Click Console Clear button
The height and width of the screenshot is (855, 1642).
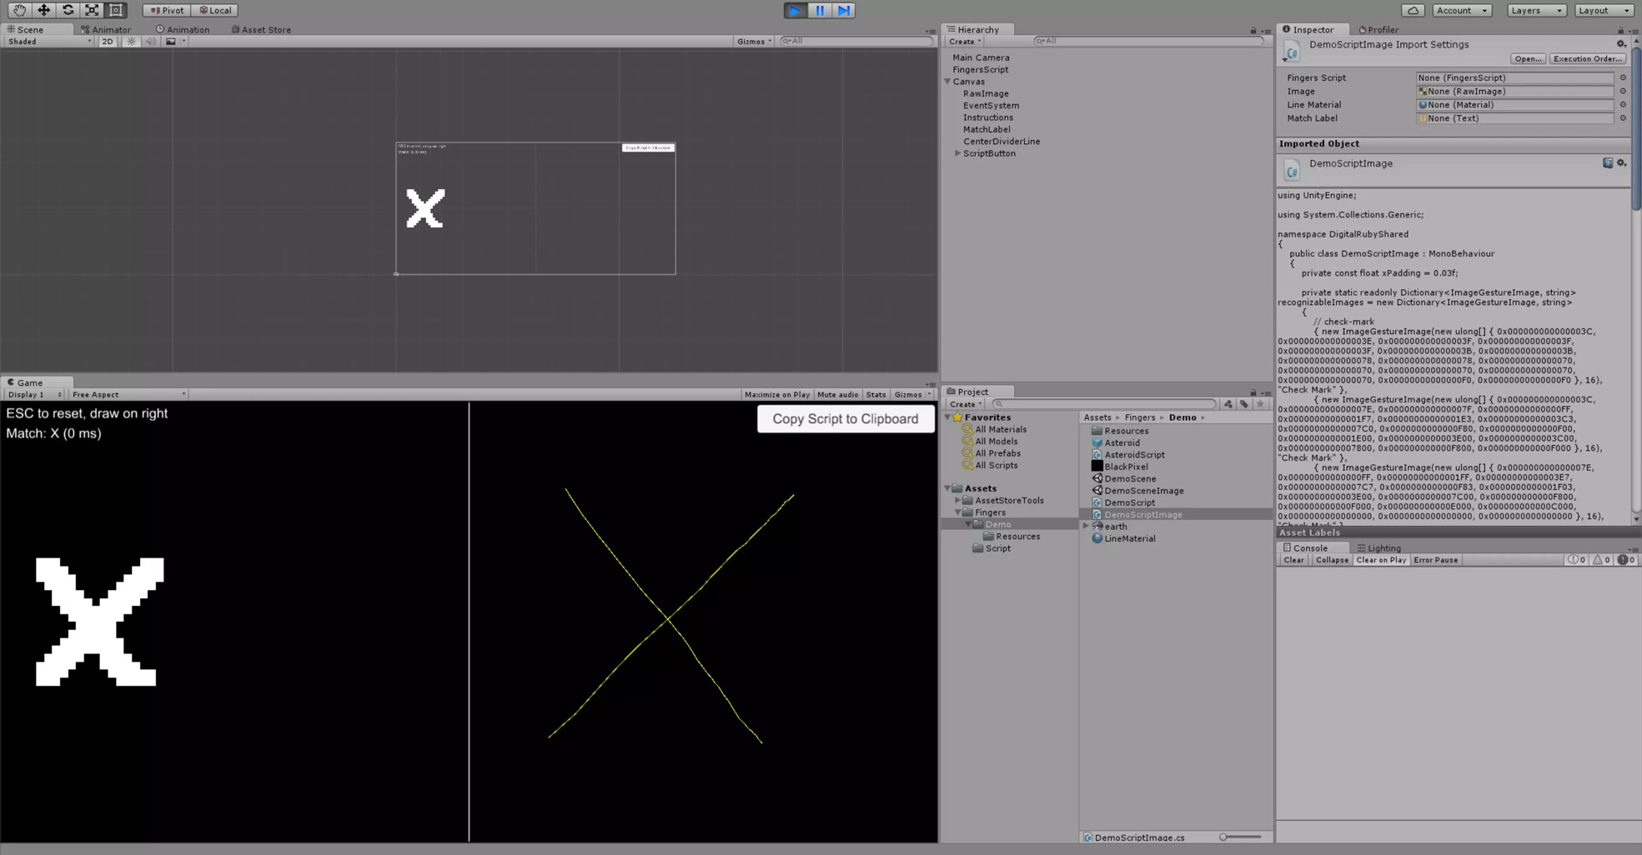(x=1293, y=560)
